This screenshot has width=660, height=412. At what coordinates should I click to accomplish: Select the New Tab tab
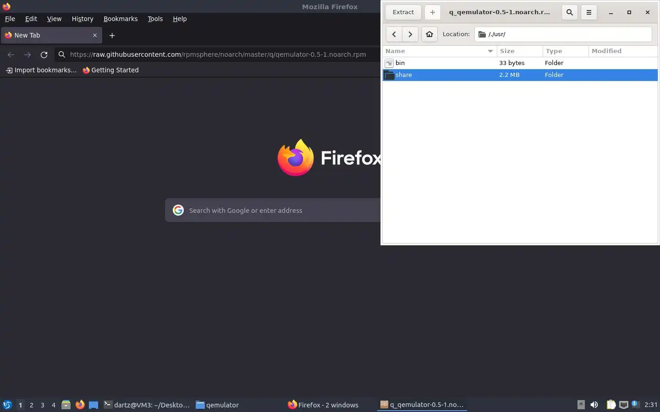click(x=51, y=35)
